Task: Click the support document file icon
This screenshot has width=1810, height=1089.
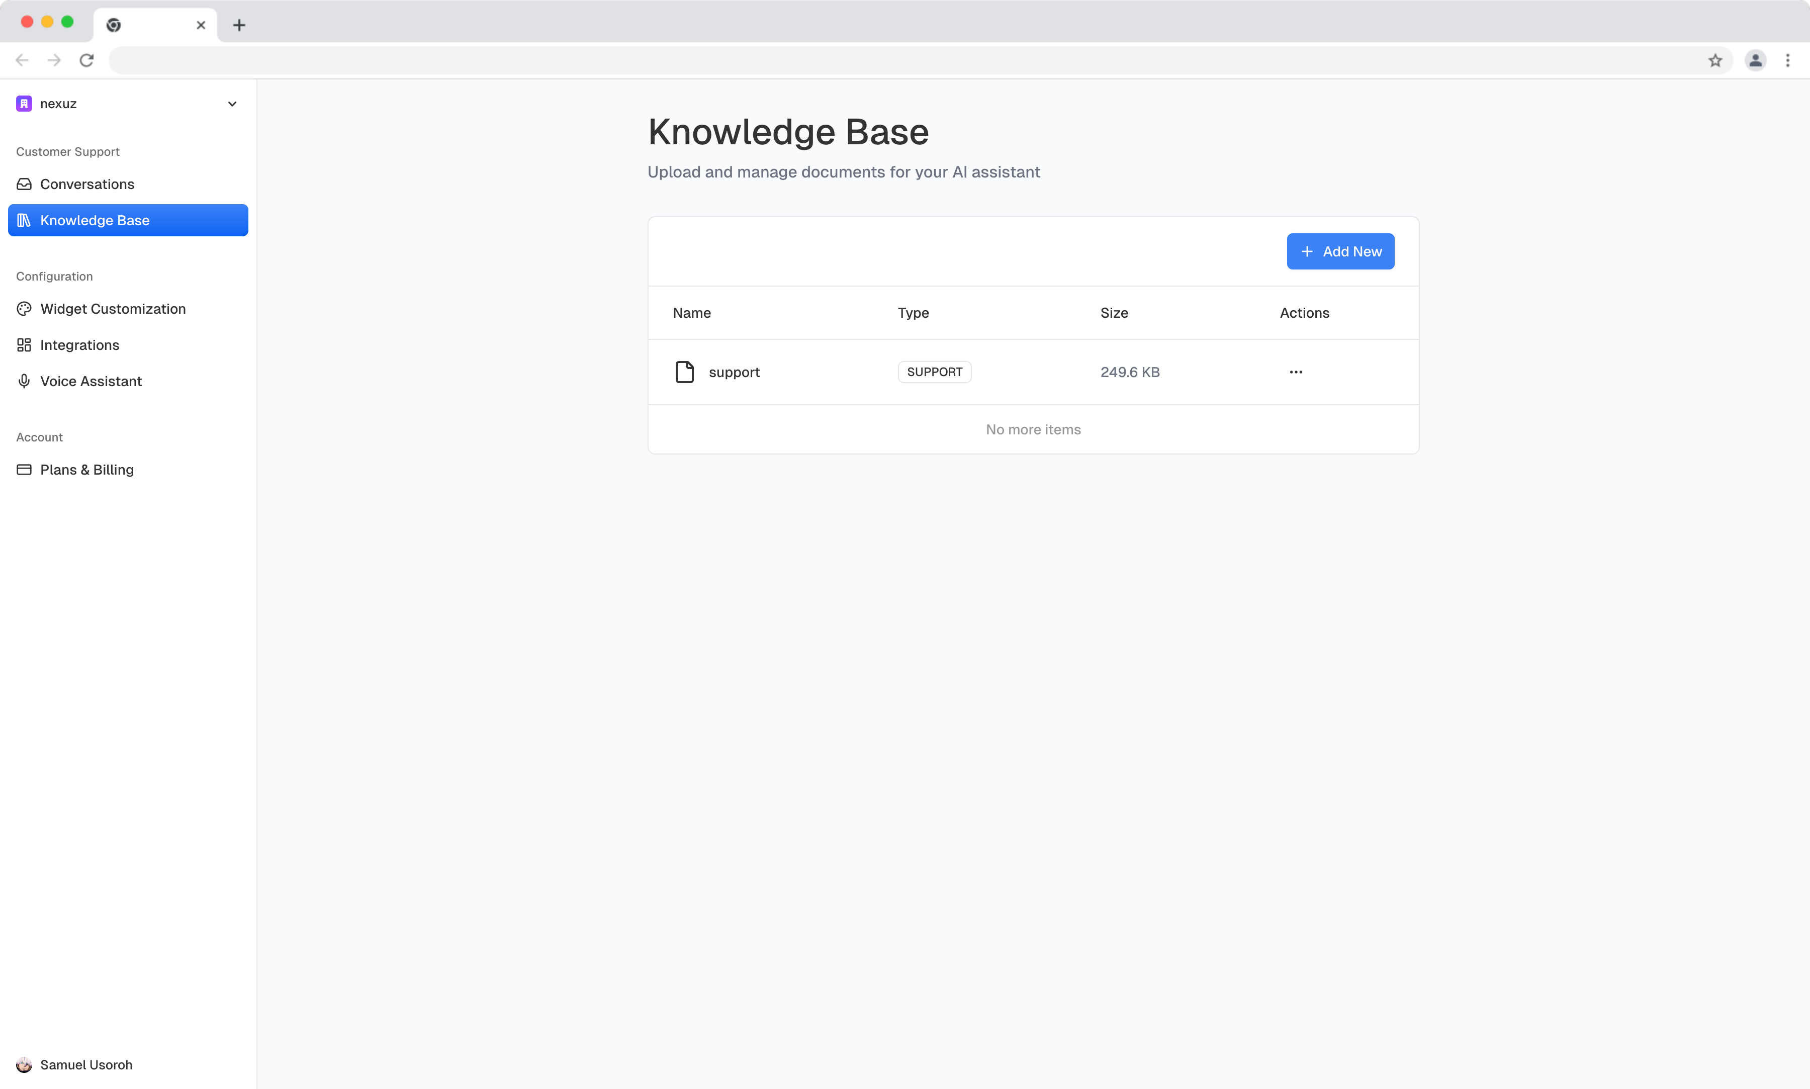Action: point(684,372)
